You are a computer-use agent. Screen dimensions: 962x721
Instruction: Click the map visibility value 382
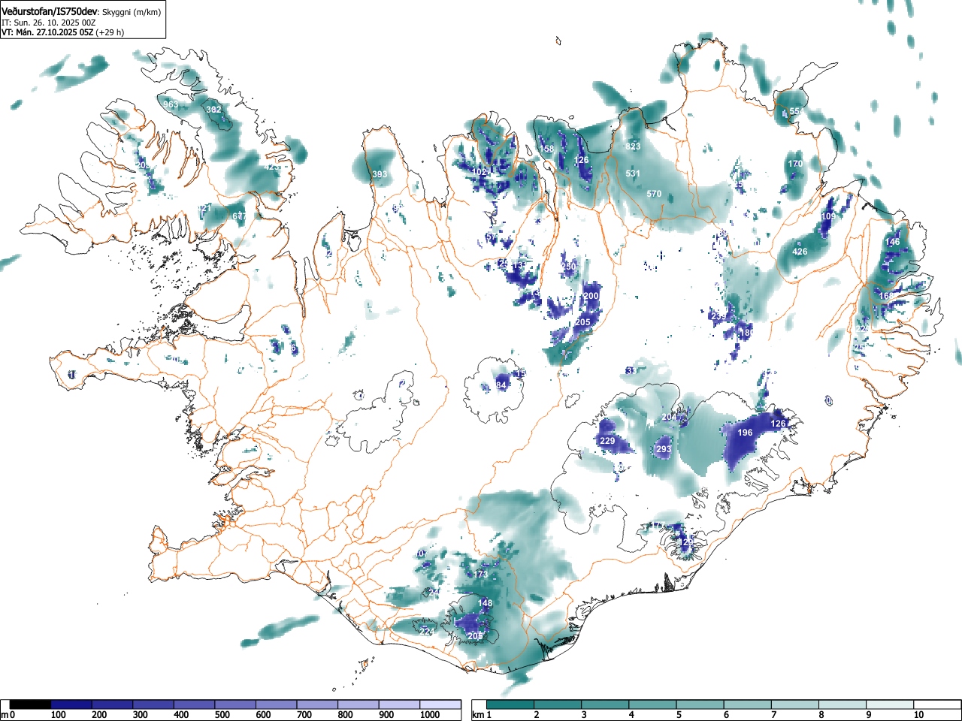214,110
